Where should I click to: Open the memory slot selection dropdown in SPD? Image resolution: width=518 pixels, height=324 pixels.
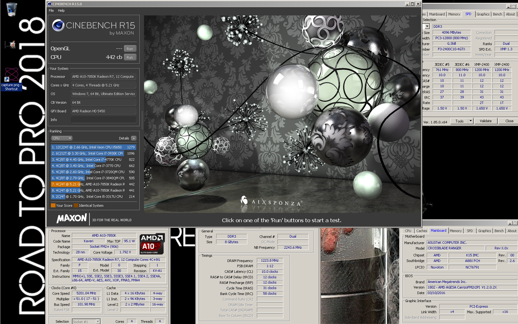pos(427,27)
